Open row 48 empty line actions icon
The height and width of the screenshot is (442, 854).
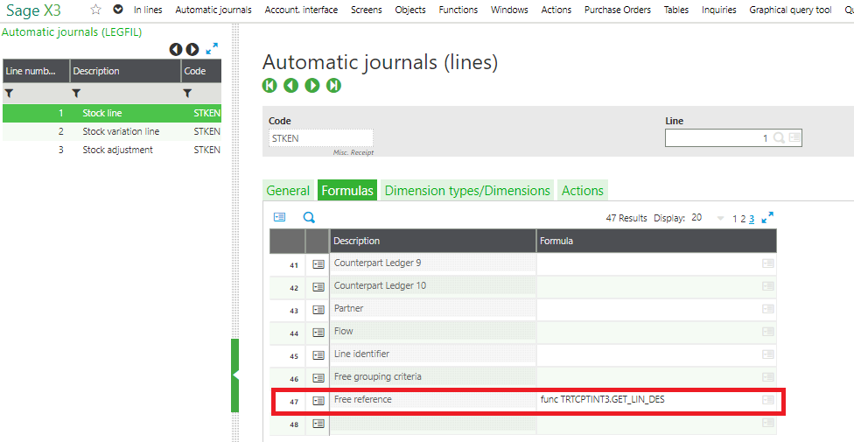pyautogui.click(x=318, y=424)
